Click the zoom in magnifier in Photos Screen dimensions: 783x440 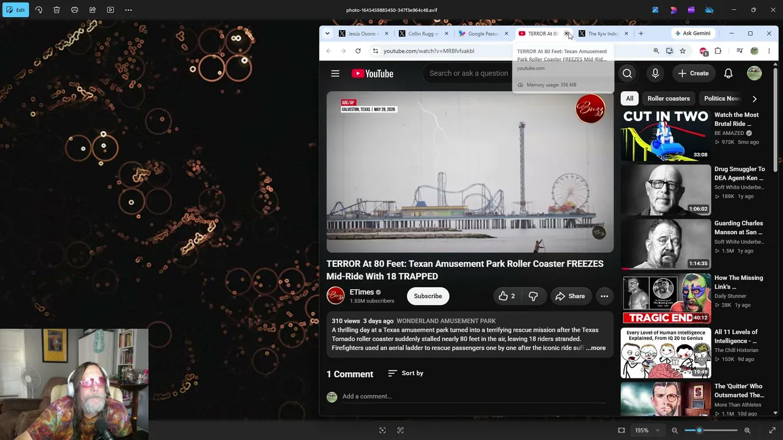tap(747, 430)
